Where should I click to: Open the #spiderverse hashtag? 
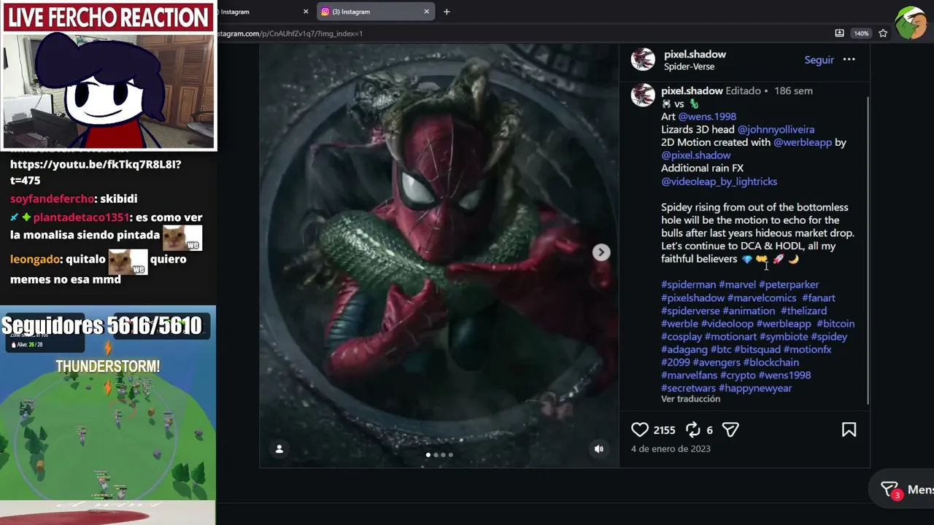point(690,311)
